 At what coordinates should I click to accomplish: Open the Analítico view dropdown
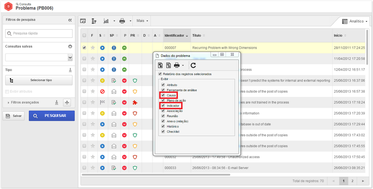355,21
